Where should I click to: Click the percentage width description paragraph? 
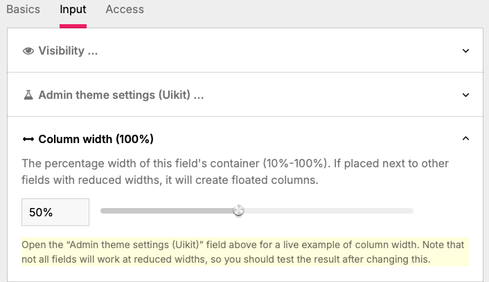235,171
